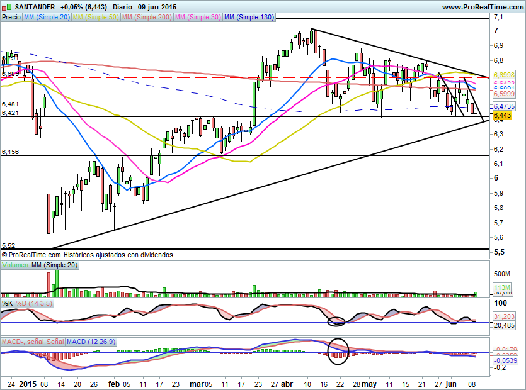
Task: Select the Precio legend tab
Action: click(x=11, y=18)
